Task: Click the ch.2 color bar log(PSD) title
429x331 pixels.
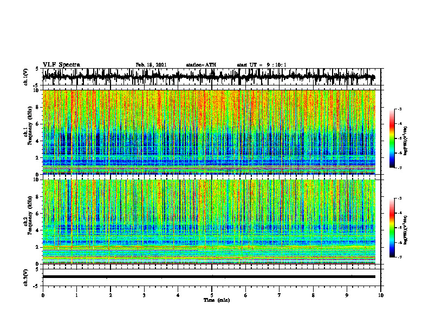Action: click(x=406, y=230)
